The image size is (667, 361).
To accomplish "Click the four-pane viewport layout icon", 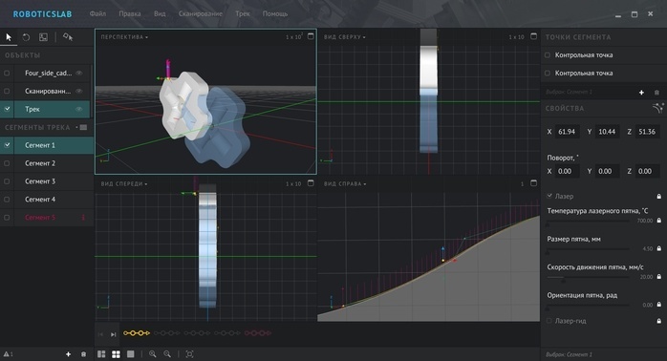I will 116,354.
